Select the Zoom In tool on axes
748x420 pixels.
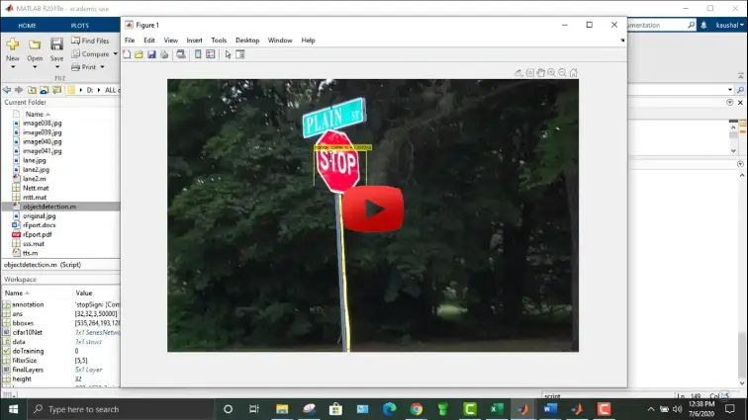[x=551, y=73]
